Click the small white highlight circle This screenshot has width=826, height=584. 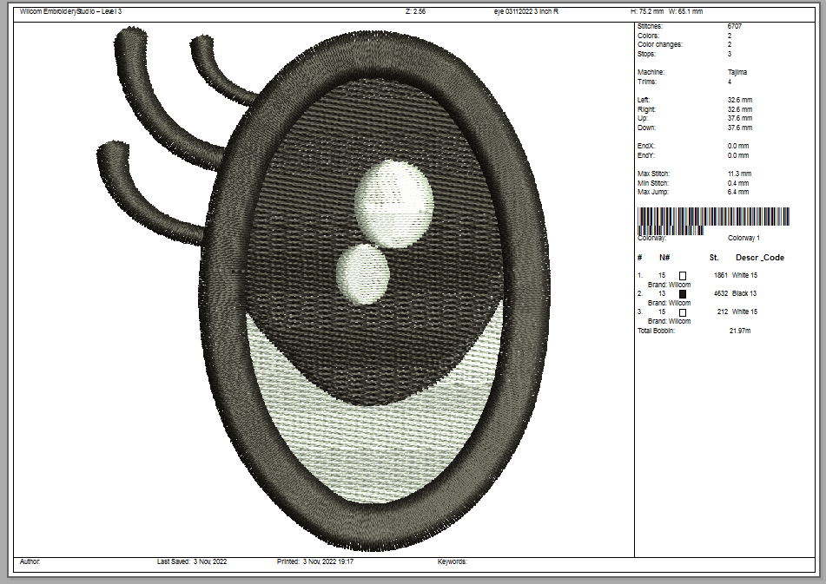click(363, 272)
